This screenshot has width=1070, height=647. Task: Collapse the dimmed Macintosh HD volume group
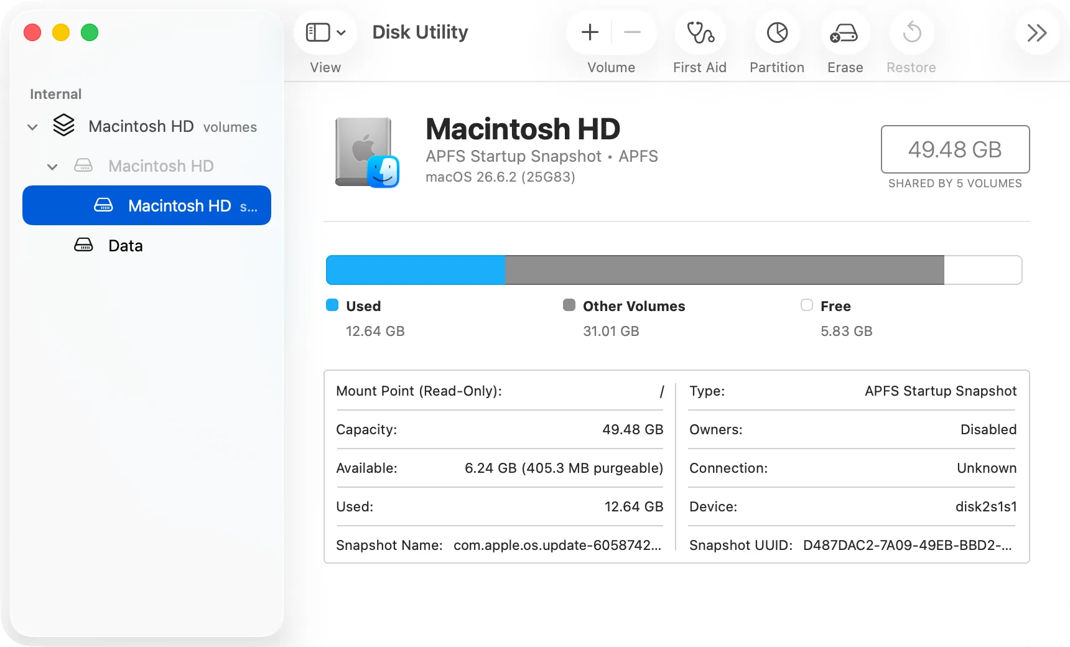[x=52, y=167]
